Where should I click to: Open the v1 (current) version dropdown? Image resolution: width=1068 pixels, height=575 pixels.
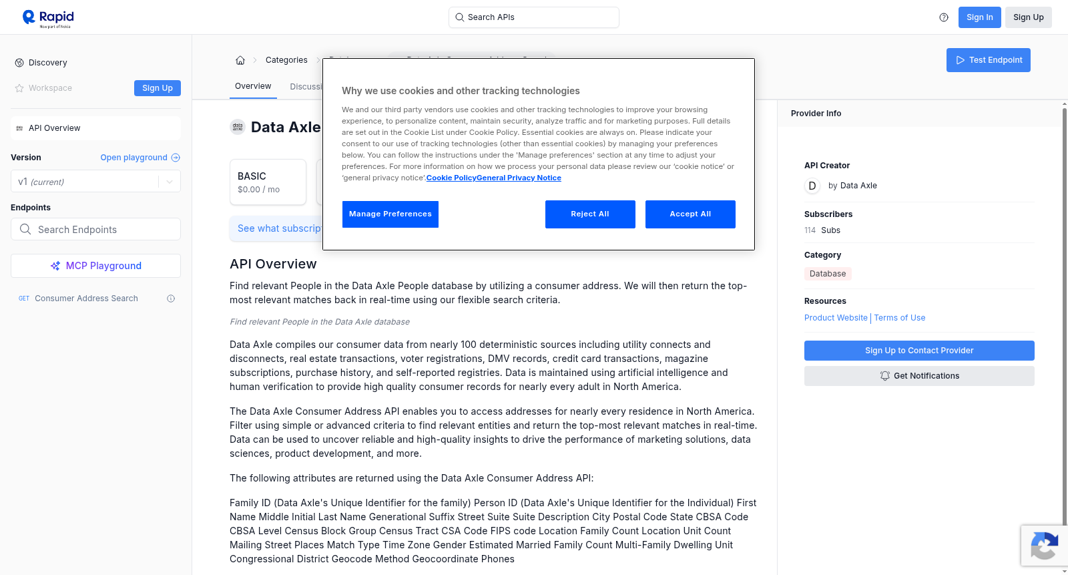point(95,182)
